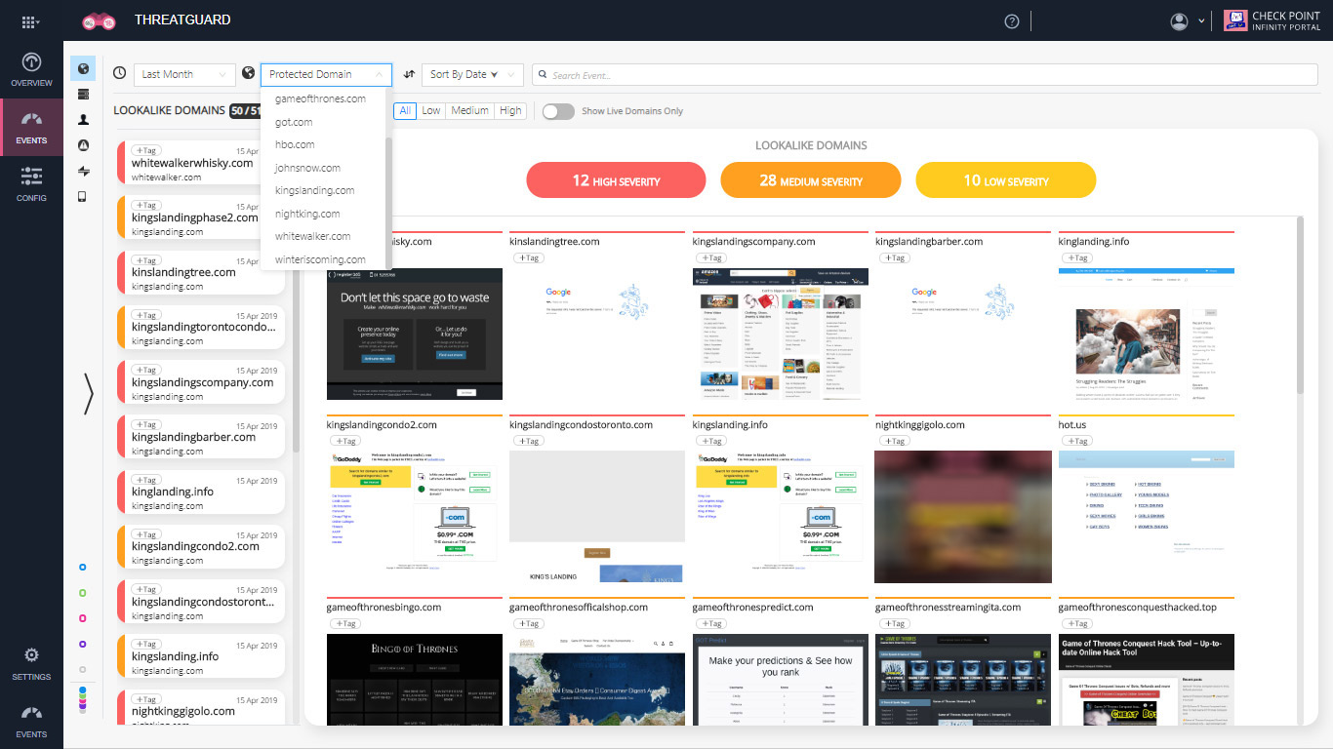Viewport: 1333px width, 749px height.
Task: Select the server stack category icon
Action: [x=83, y=94]
